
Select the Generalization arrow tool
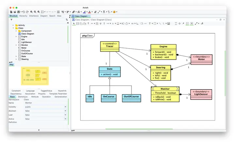[101, 23]
